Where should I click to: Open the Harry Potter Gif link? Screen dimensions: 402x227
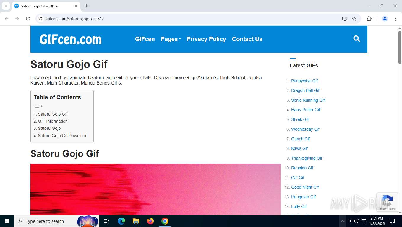point(306,110)
